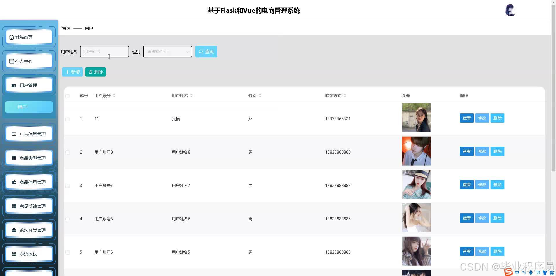Focus the 用户姓名 search input

pyautogui.click(x=105, y=52)
